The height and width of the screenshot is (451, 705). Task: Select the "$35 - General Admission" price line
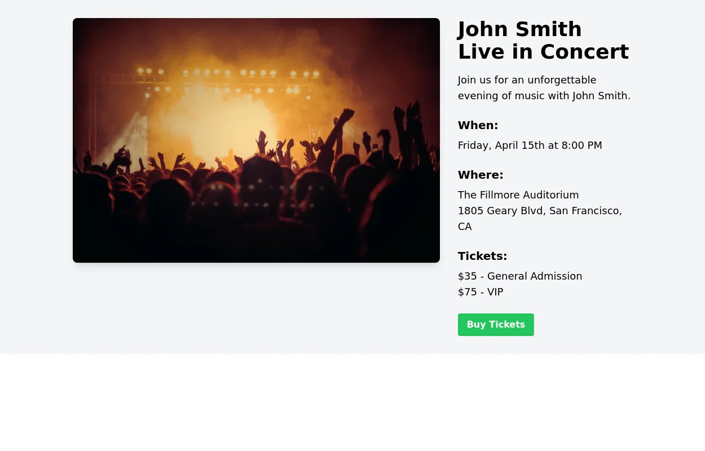tap(519, 276)
